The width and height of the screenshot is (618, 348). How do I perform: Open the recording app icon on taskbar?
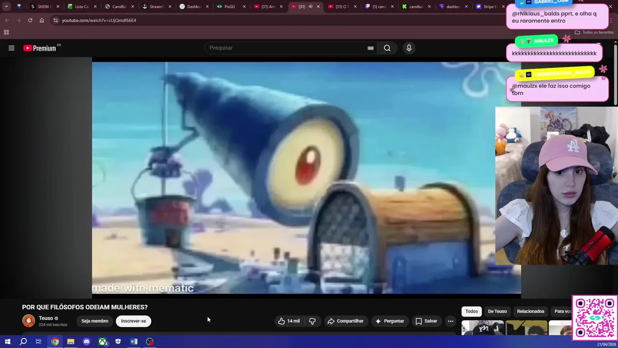150,342
